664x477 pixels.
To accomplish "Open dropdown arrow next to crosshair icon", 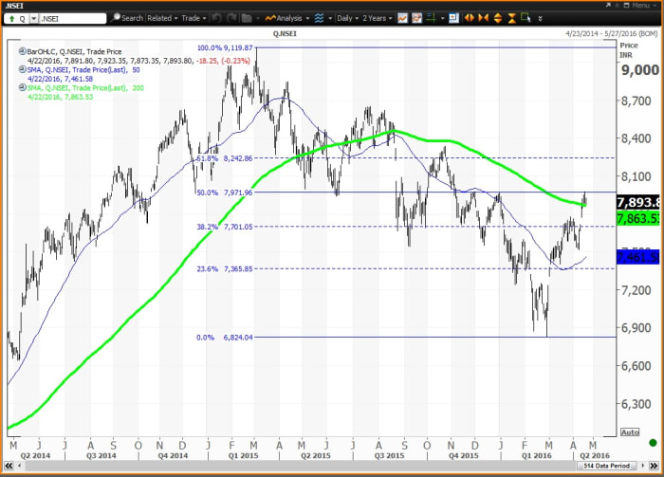I will point(442,19).
